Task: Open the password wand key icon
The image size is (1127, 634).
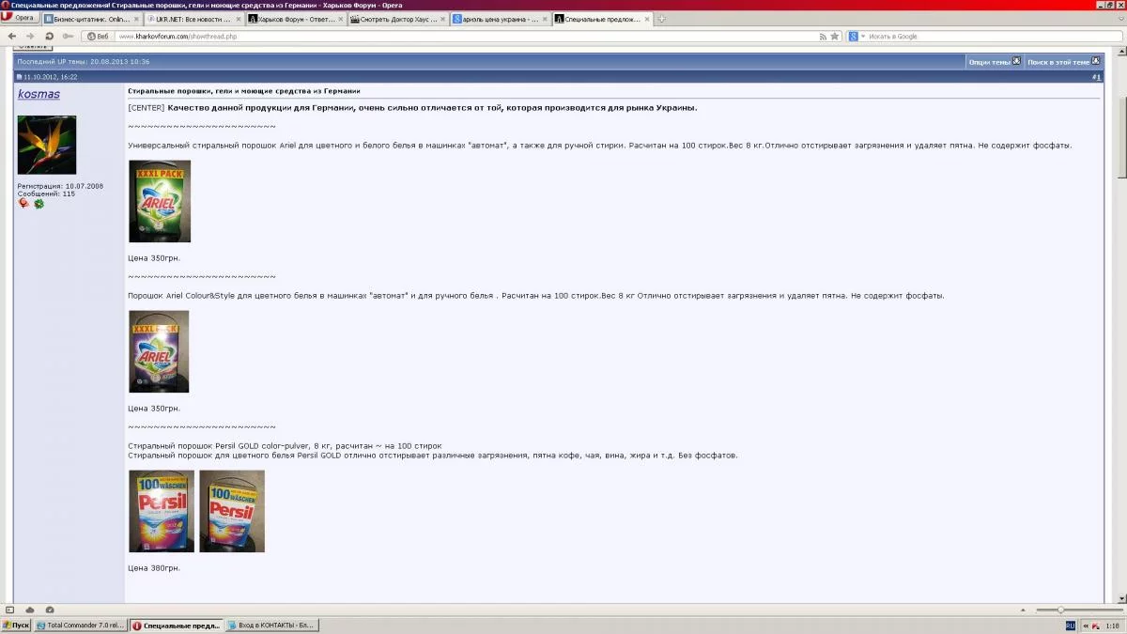Action: [69, 37]
